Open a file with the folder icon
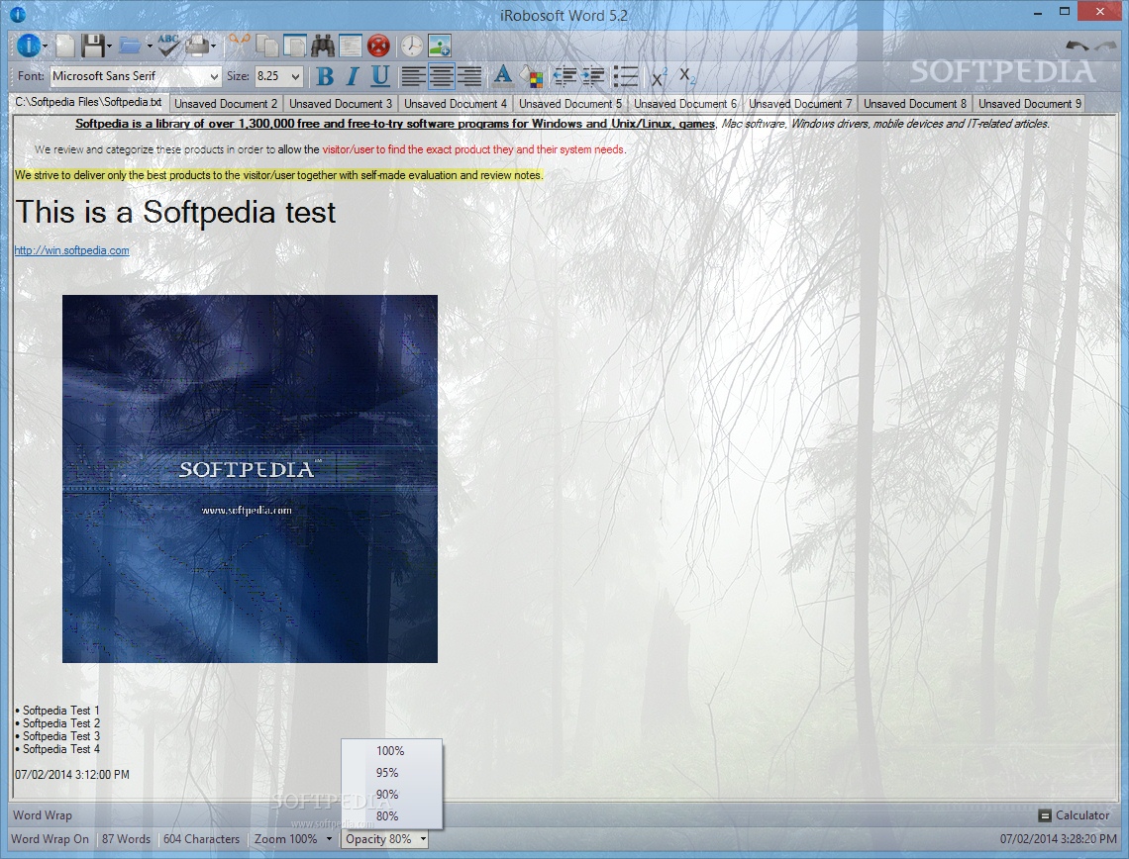The height and width of the screenshot is (859, 1129). pyautogui.click(x=131, y=47)
